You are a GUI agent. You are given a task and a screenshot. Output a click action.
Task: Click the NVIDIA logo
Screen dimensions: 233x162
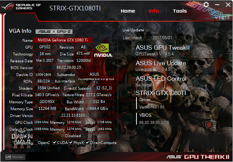pyautogui.click(x=103, y=50)
